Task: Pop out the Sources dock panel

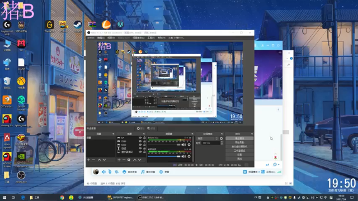Action: click(x=144, y=134)
